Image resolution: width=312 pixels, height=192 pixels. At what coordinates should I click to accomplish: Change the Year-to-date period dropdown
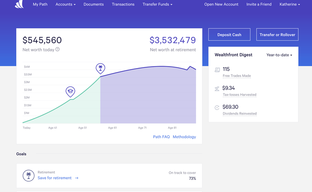click(279, 55)
